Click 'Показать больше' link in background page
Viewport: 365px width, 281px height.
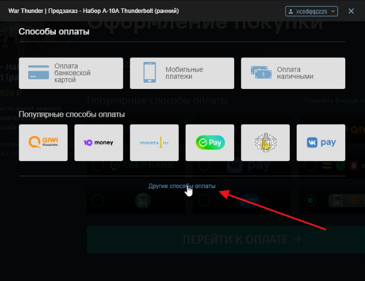(335, 100)
